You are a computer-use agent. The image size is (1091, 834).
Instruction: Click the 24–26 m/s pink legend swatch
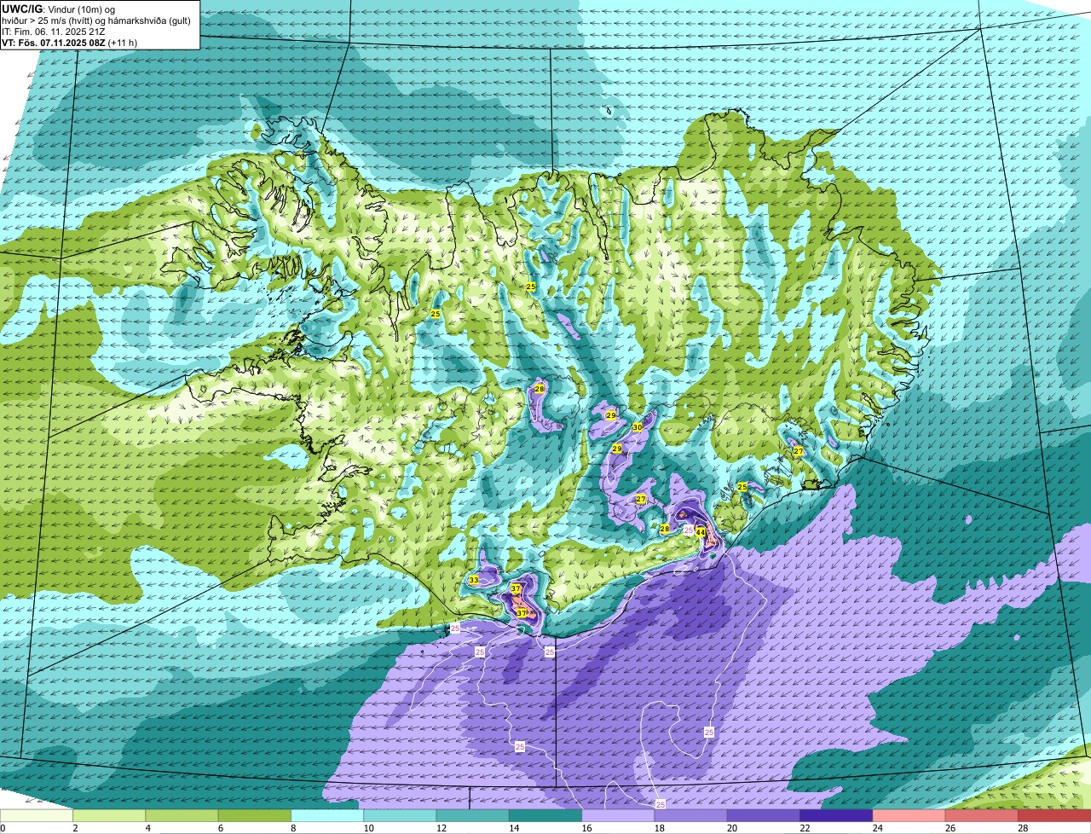pos(909,816)
